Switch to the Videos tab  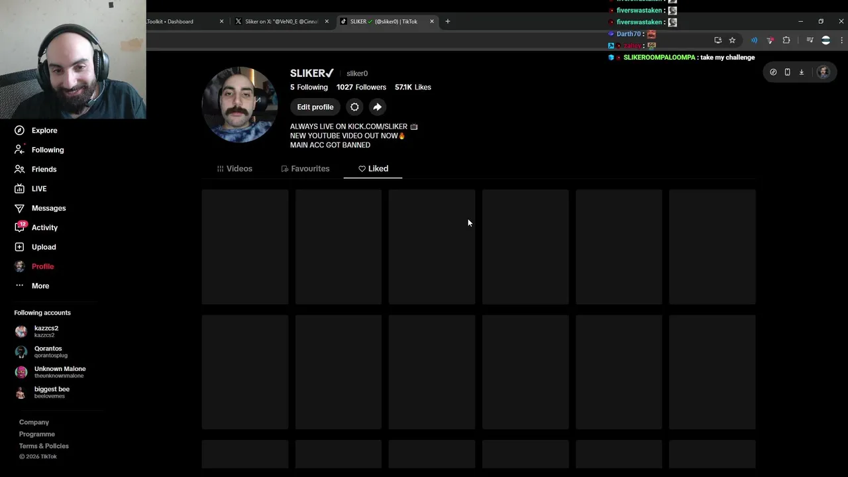coord(235,169)
